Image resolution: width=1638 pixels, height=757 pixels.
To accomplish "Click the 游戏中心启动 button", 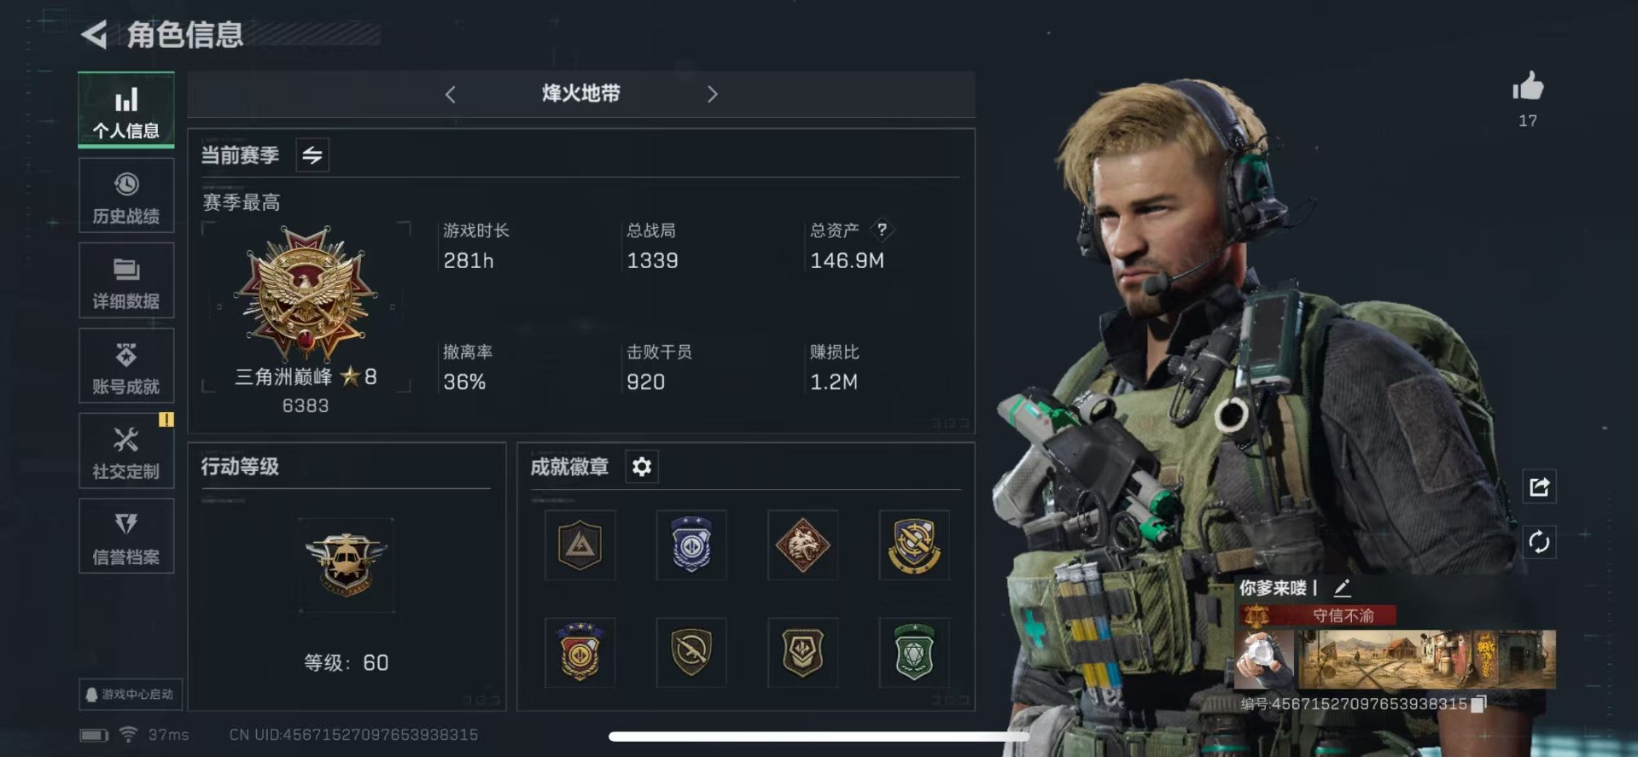I will pos(130,694).
